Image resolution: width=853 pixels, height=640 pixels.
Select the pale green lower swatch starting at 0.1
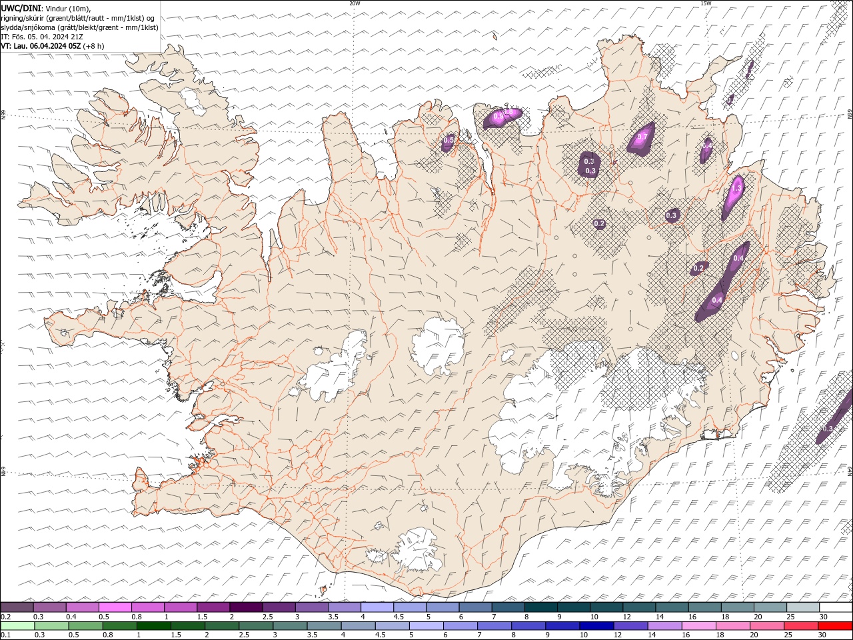coord(17,626)
